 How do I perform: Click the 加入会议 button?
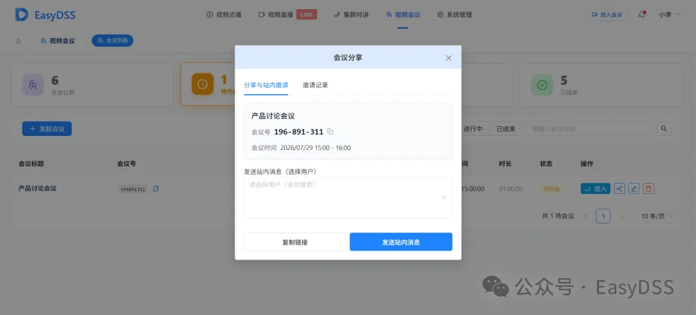point(607,15)
